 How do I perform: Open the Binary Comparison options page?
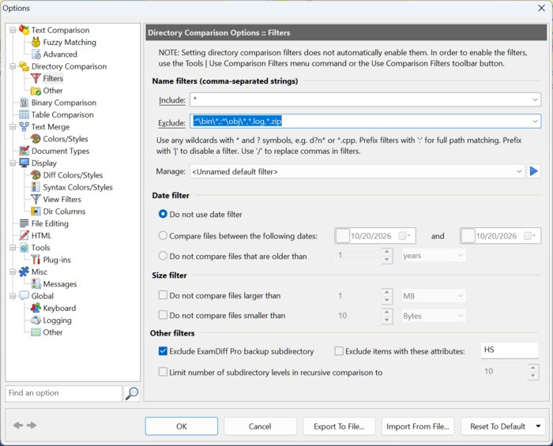(x=63, y=103)
